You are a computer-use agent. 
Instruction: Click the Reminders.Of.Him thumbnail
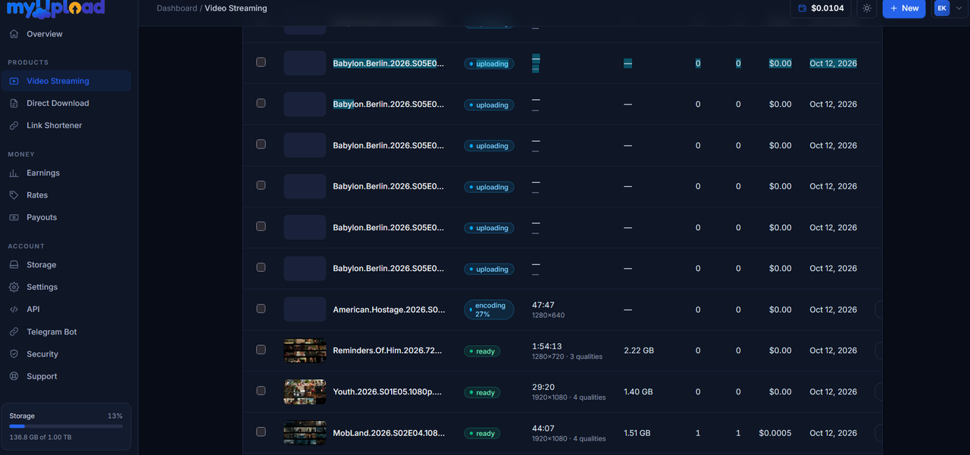coord(305,351)
